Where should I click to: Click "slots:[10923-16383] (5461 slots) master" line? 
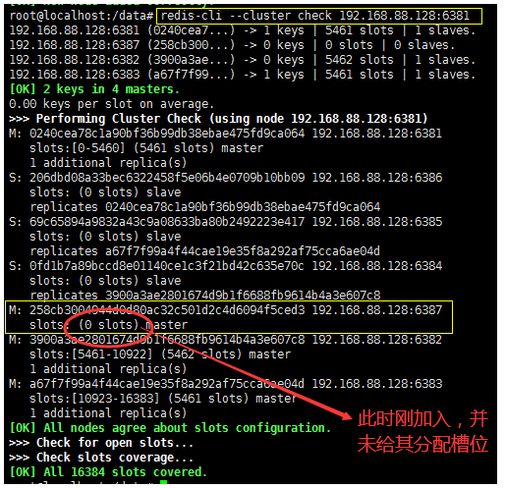point(163,399)
